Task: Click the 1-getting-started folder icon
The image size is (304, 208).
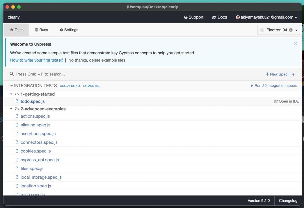Action: (x=17, y=94)
